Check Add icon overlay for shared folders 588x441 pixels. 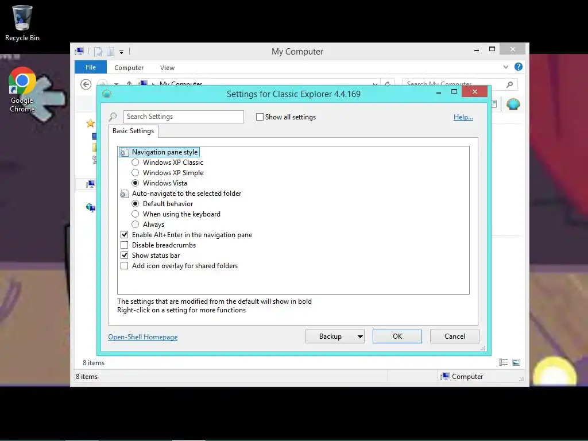pos(124,265)
